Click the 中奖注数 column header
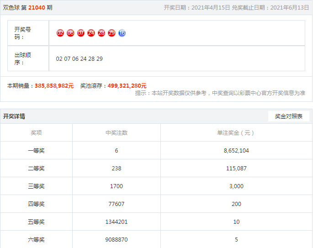 coord(117,133)
